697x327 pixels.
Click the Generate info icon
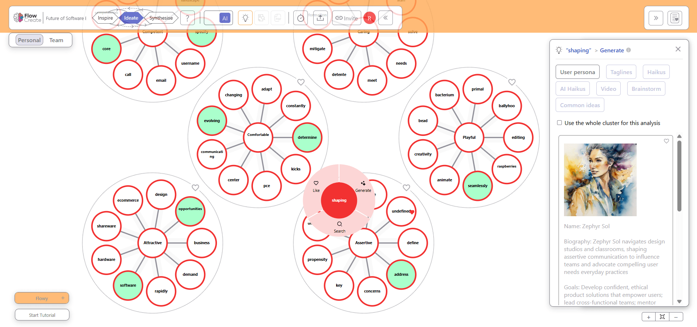[x=629, y=50]
